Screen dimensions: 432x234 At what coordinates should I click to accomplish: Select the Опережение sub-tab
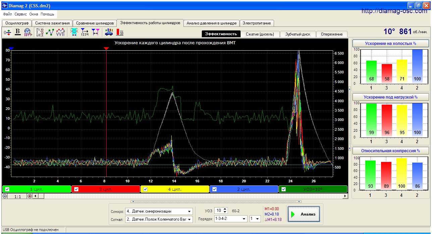click(x=332, y=34)
